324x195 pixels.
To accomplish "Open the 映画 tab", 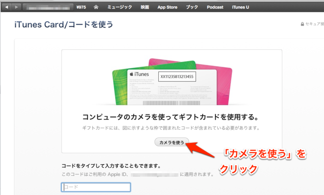I will tap(145, 7).
